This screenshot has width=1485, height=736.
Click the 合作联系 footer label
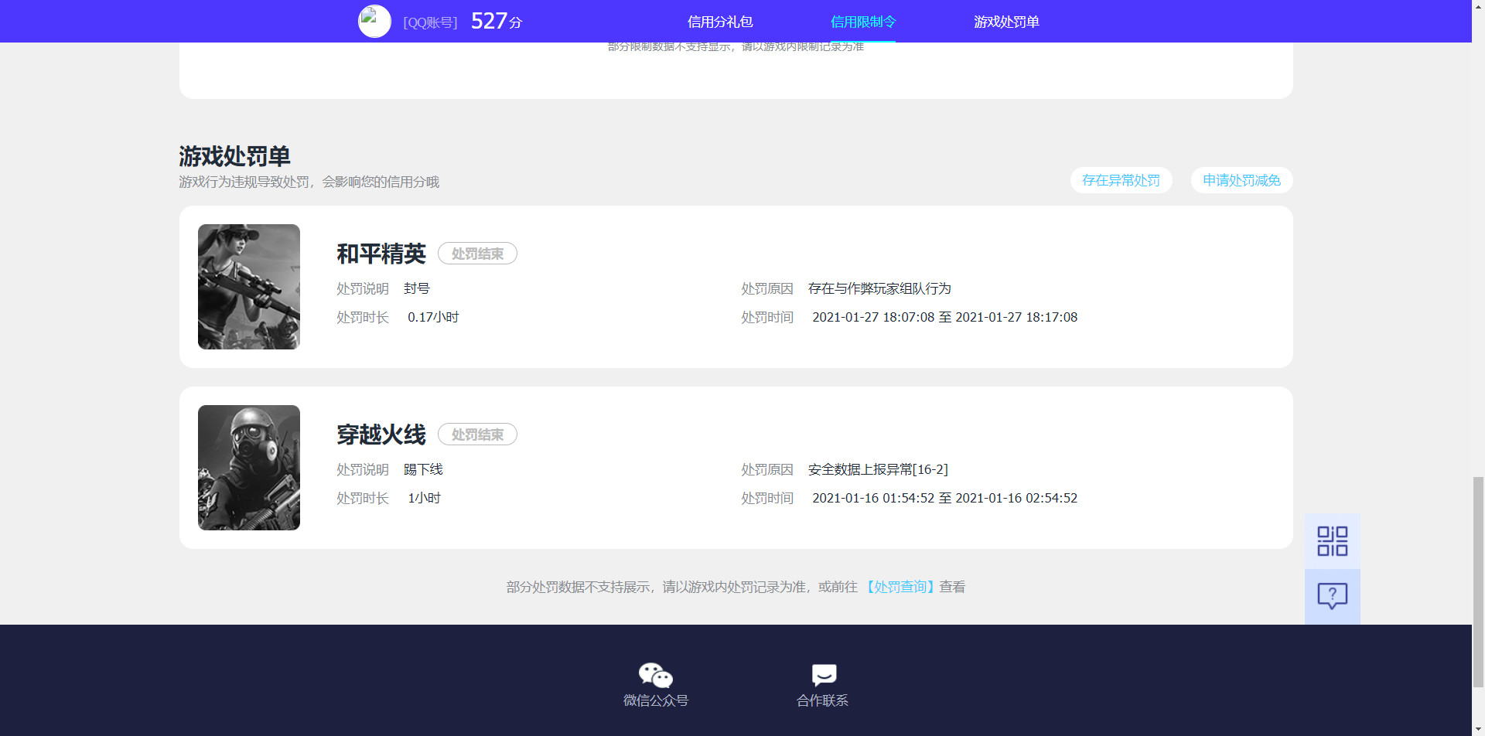pyautogui.click(x=823, y=700)
